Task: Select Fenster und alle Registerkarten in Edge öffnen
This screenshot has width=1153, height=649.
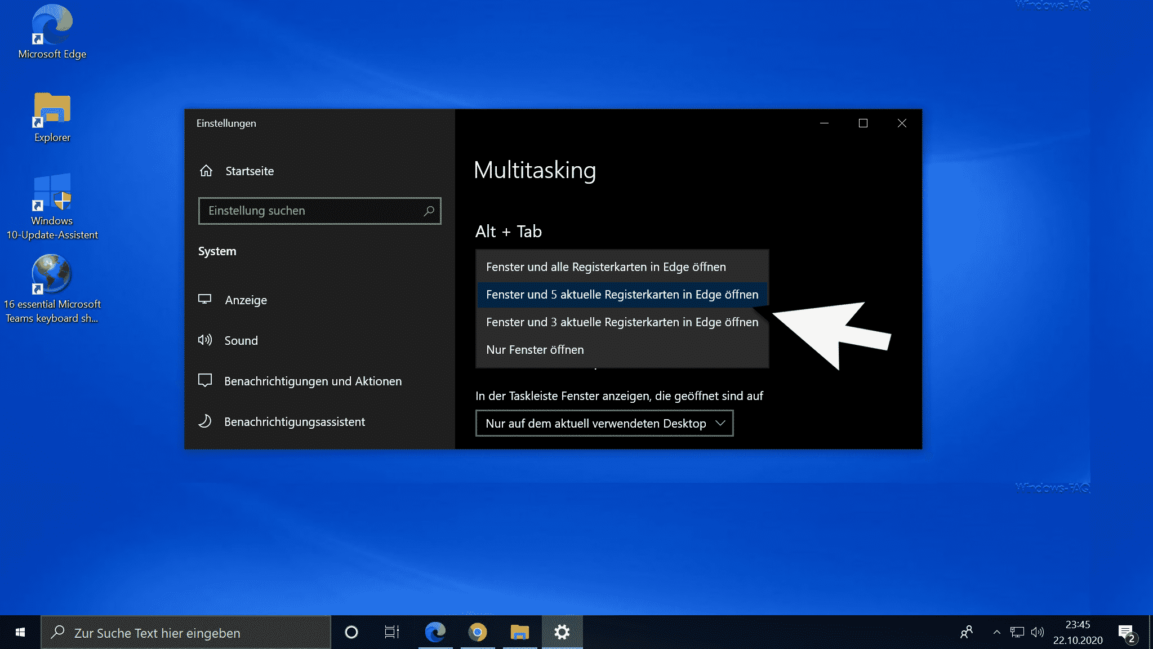Action: tap(622, 266)
